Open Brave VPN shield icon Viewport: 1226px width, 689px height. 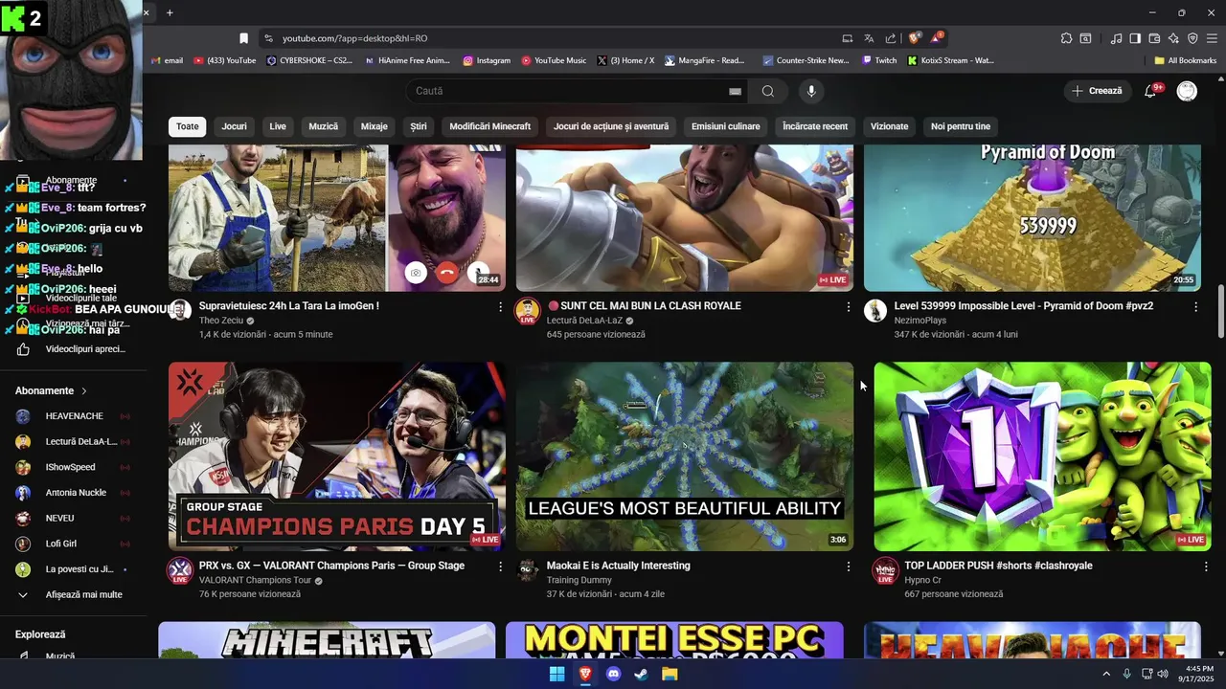click(x=1192, y=38)
